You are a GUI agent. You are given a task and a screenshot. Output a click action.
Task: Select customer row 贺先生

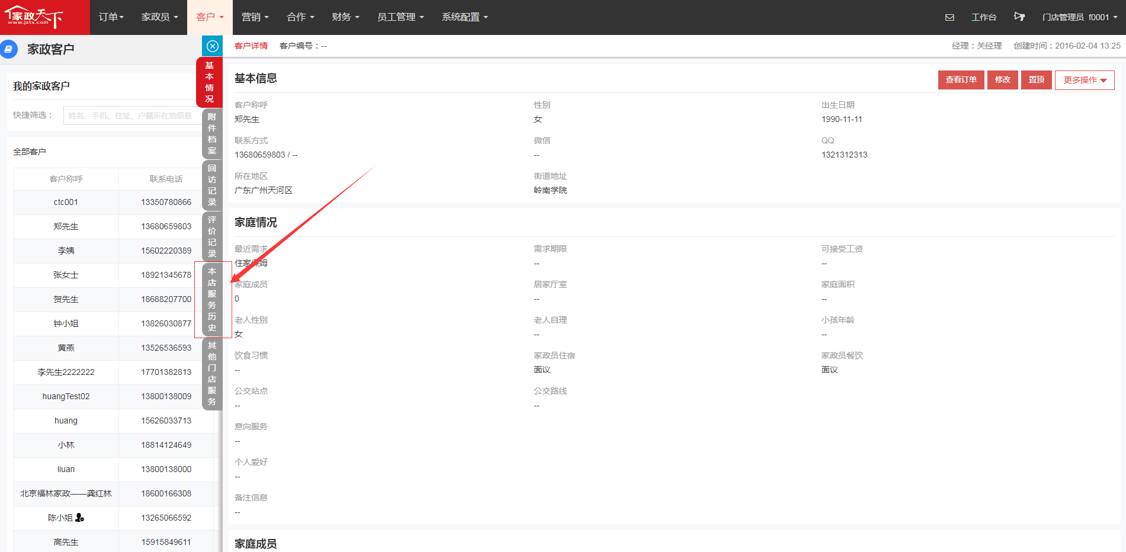[113, 299]
